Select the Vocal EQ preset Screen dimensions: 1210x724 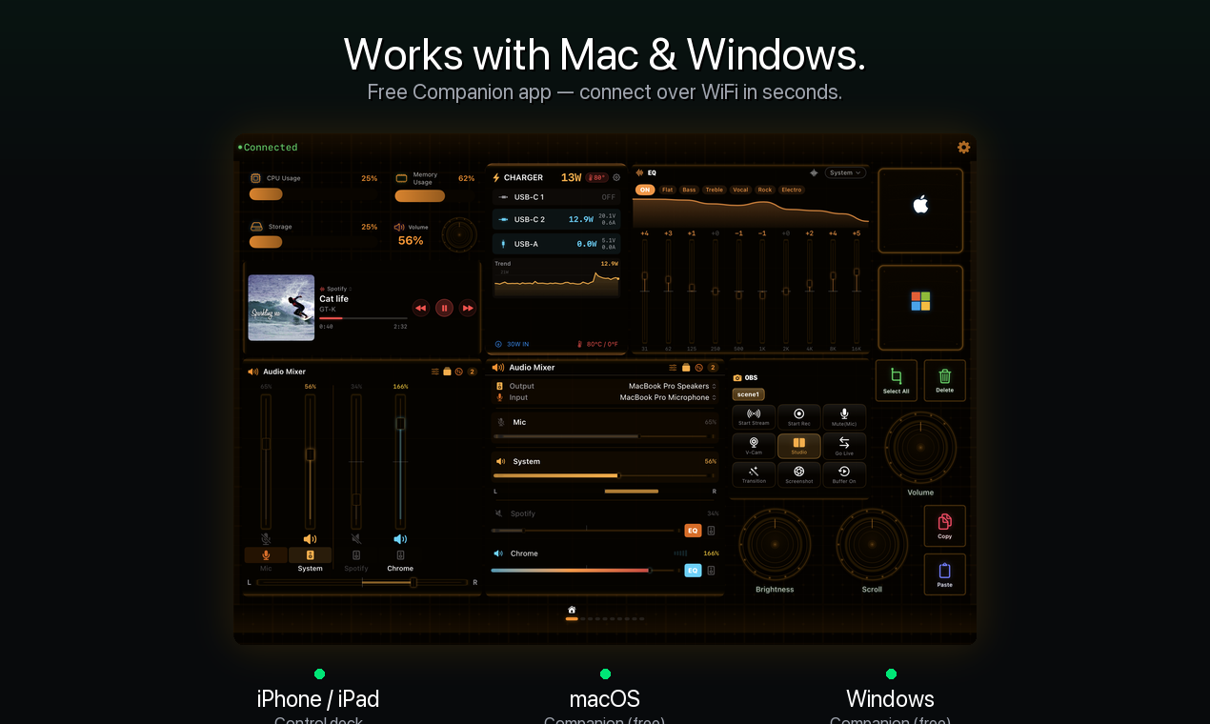(x=740, y=190)
